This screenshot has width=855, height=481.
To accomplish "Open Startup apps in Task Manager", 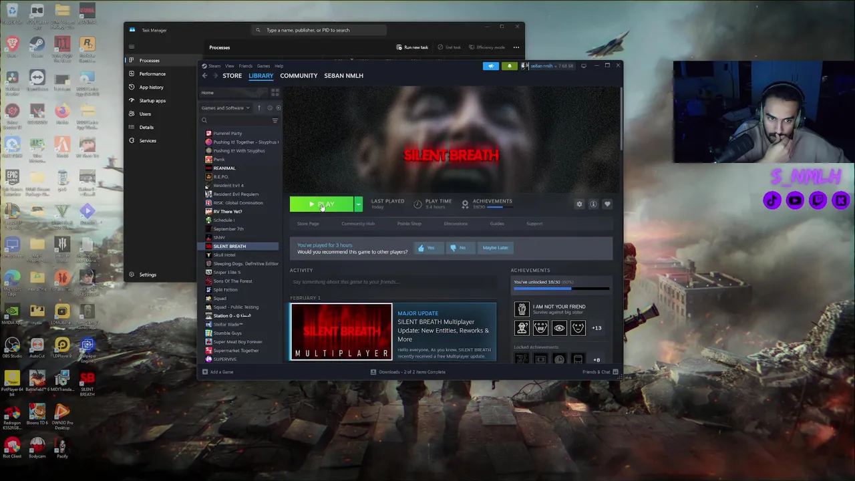I will [152, 101].
